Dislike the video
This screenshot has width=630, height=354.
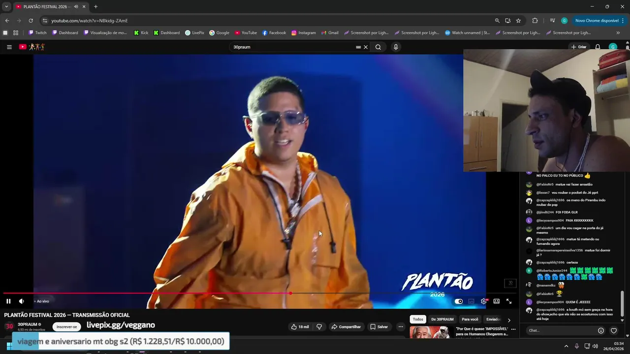[x=319, y=327]
